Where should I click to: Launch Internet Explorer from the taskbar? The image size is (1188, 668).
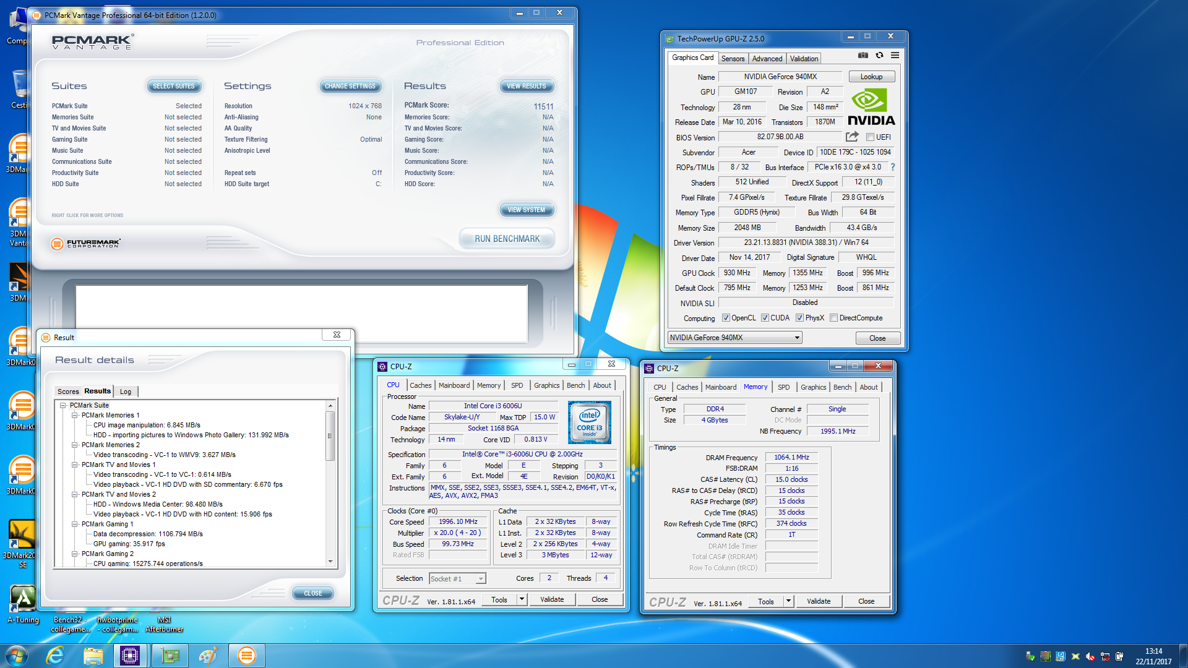(56, 656)
